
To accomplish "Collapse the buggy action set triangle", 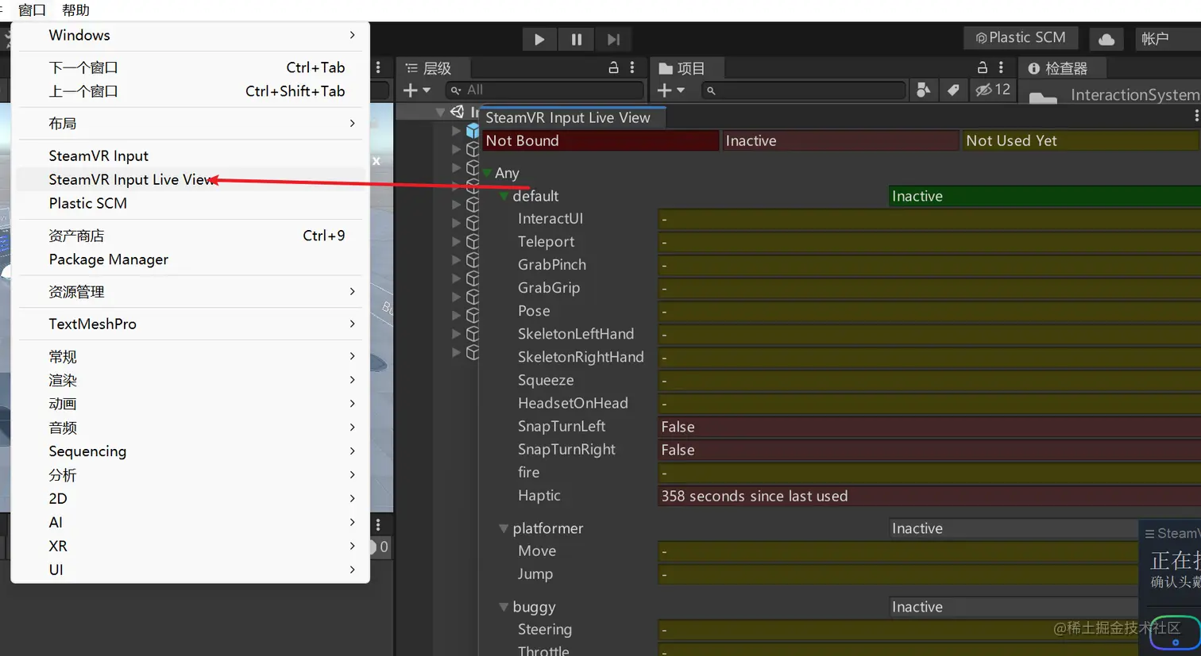I will [504, 607].
